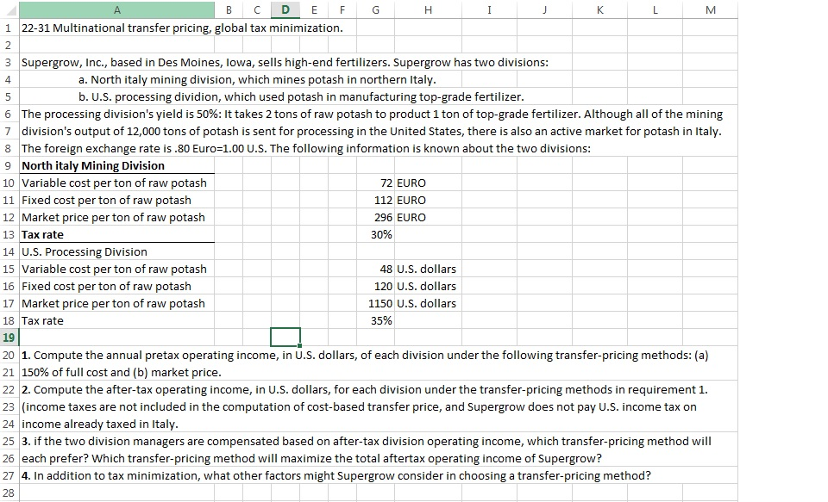828x502 pixels.
Task: Select the column A header
Action: 116,10
